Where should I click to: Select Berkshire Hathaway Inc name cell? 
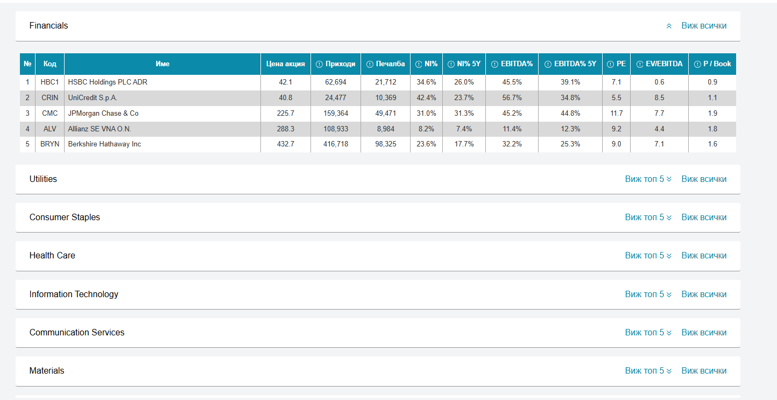(163, 144)
